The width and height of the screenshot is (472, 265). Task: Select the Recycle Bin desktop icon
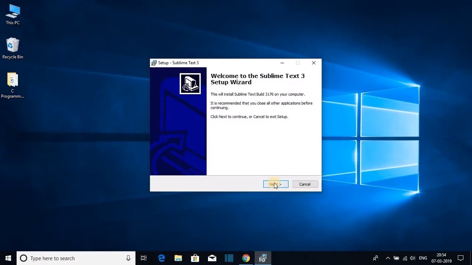coord(13,49)
